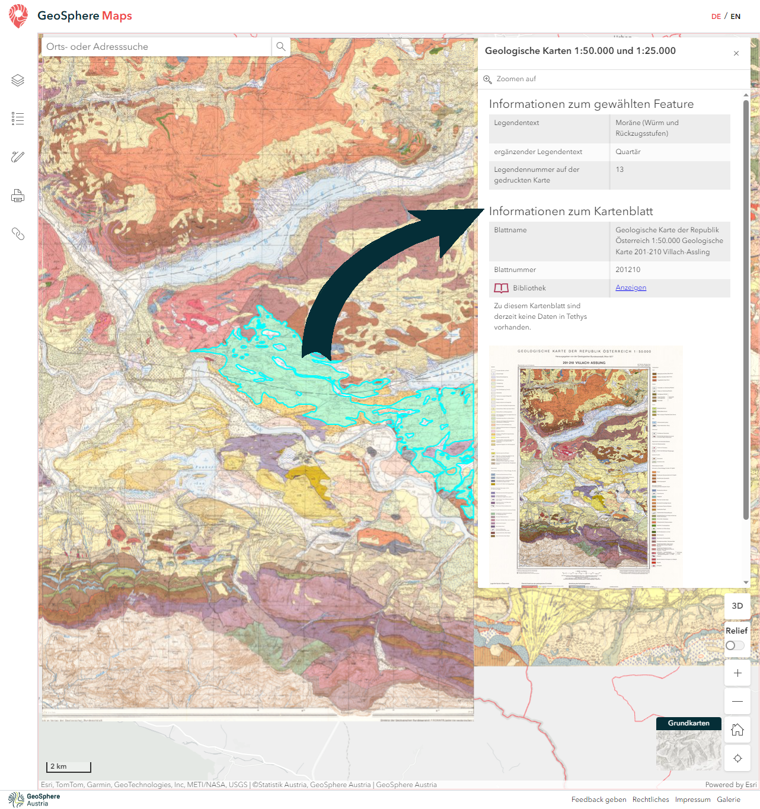Click the Anzeigen library link
The width and height of the screenshot is (760, 809).
point(631,287)
